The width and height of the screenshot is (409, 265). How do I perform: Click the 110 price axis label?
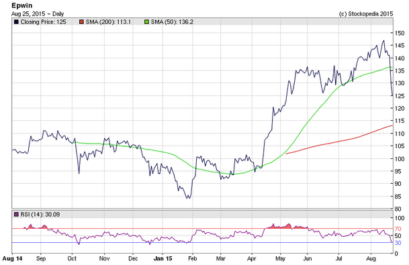click(x=400, y=134)
